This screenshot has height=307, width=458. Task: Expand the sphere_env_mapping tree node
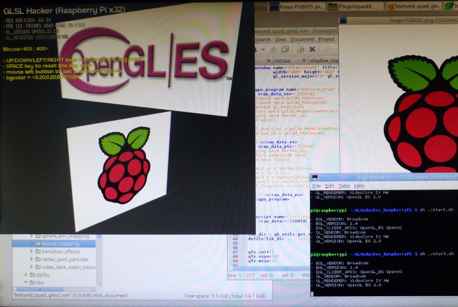click(x=31, y=235)
